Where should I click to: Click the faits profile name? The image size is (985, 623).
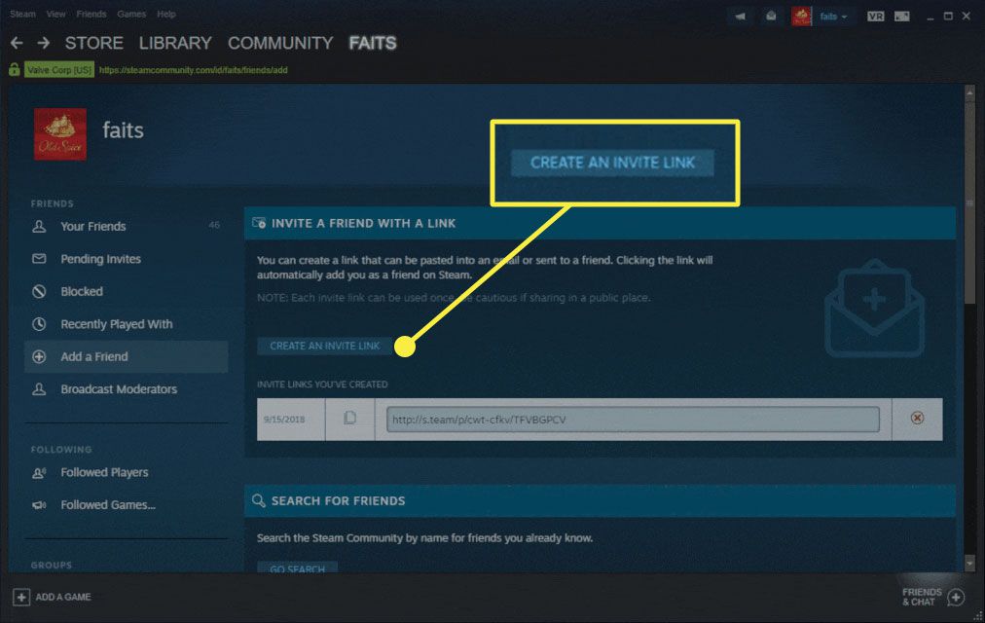click(x=123, y=130)
